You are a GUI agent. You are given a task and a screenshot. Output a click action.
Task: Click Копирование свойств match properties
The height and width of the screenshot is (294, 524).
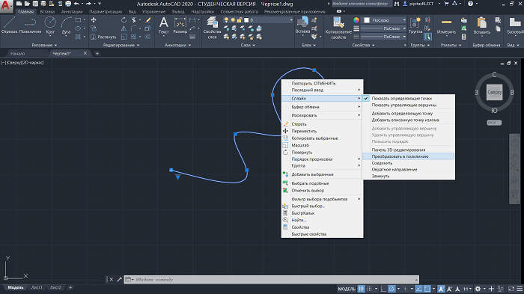338,28
